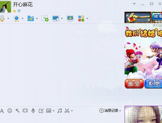
Task: Start remote desktop with monitor-cursor icon
Action: coord(56,19)
